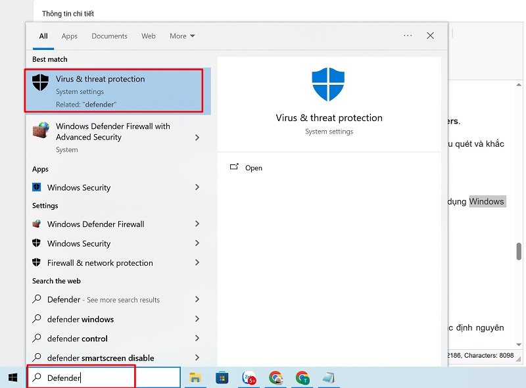
Task: Expand arrow next to Windows Defender Firewall setting
Action: click(x=197, y=224)
